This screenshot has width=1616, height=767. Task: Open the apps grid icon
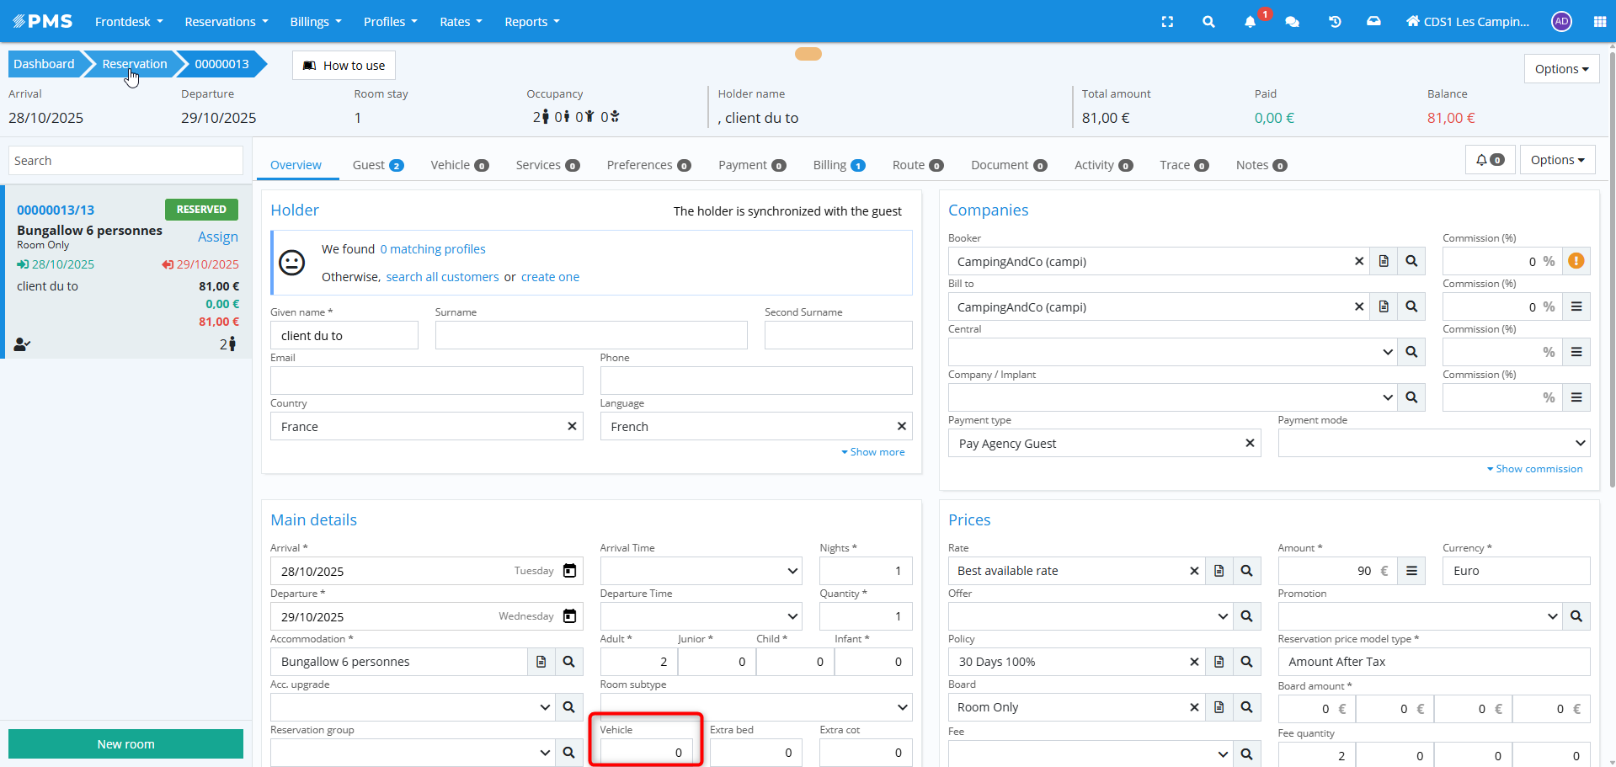pyautogui.click(x=1599, y=22)
